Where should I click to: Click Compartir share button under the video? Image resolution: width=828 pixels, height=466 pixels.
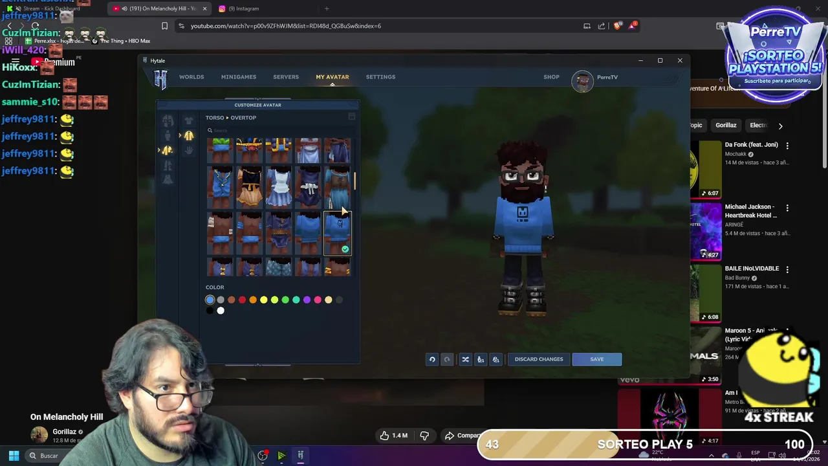pos(462,436)
